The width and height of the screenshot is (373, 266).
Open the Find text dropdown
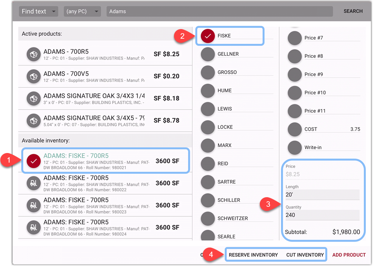pos(38,11)
